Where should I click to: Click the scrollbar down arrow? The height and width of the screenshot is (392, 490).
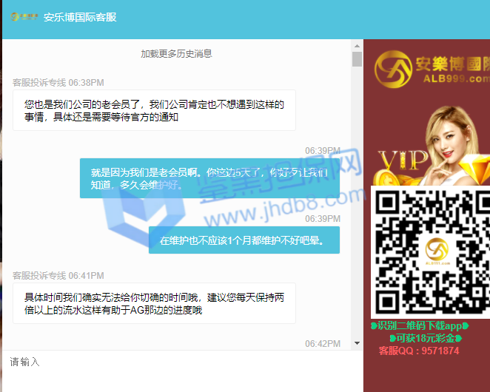pyautogui.click(x=357, y=343)
